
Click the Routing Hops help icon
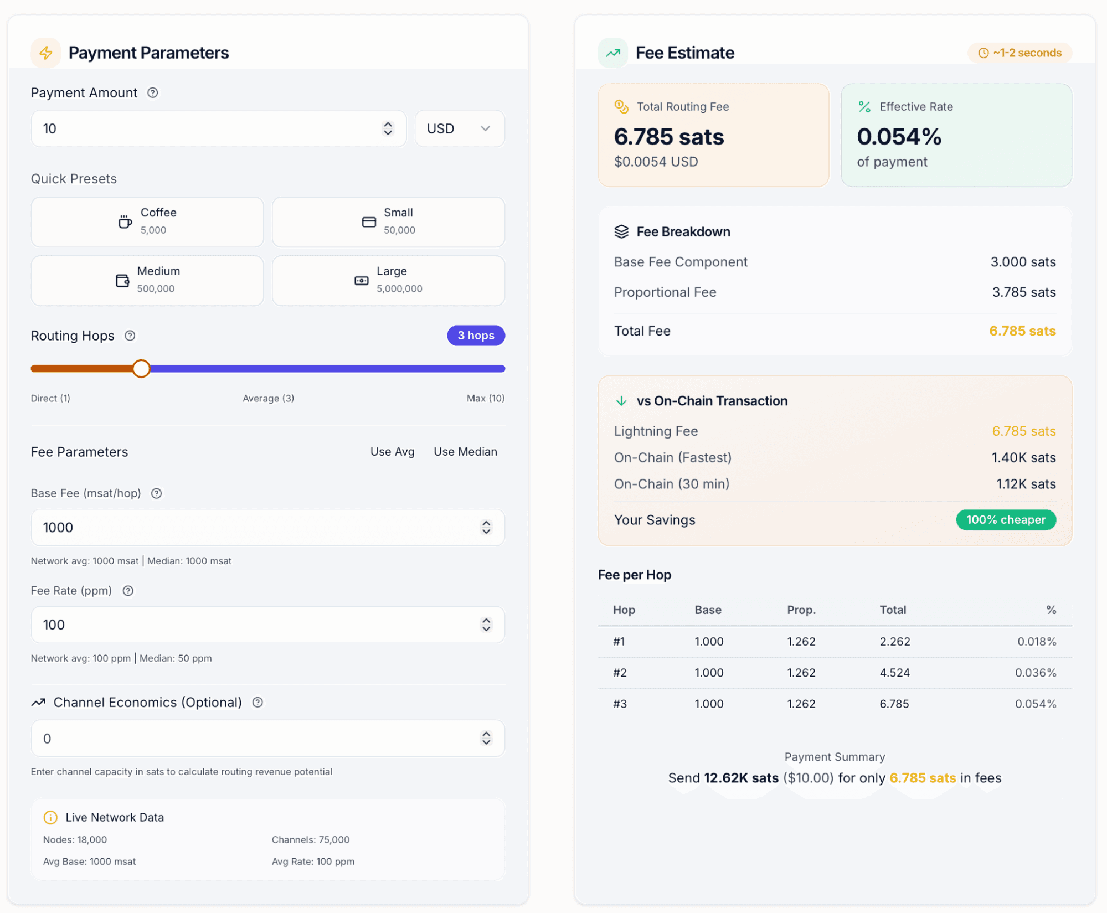coord(130,336)
